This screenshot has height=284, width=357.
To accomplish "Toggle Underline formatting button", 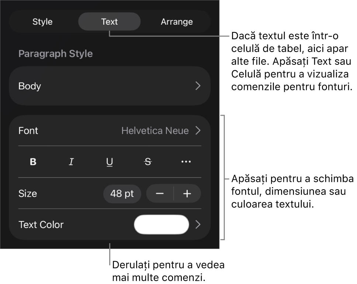I will (110, 162).
